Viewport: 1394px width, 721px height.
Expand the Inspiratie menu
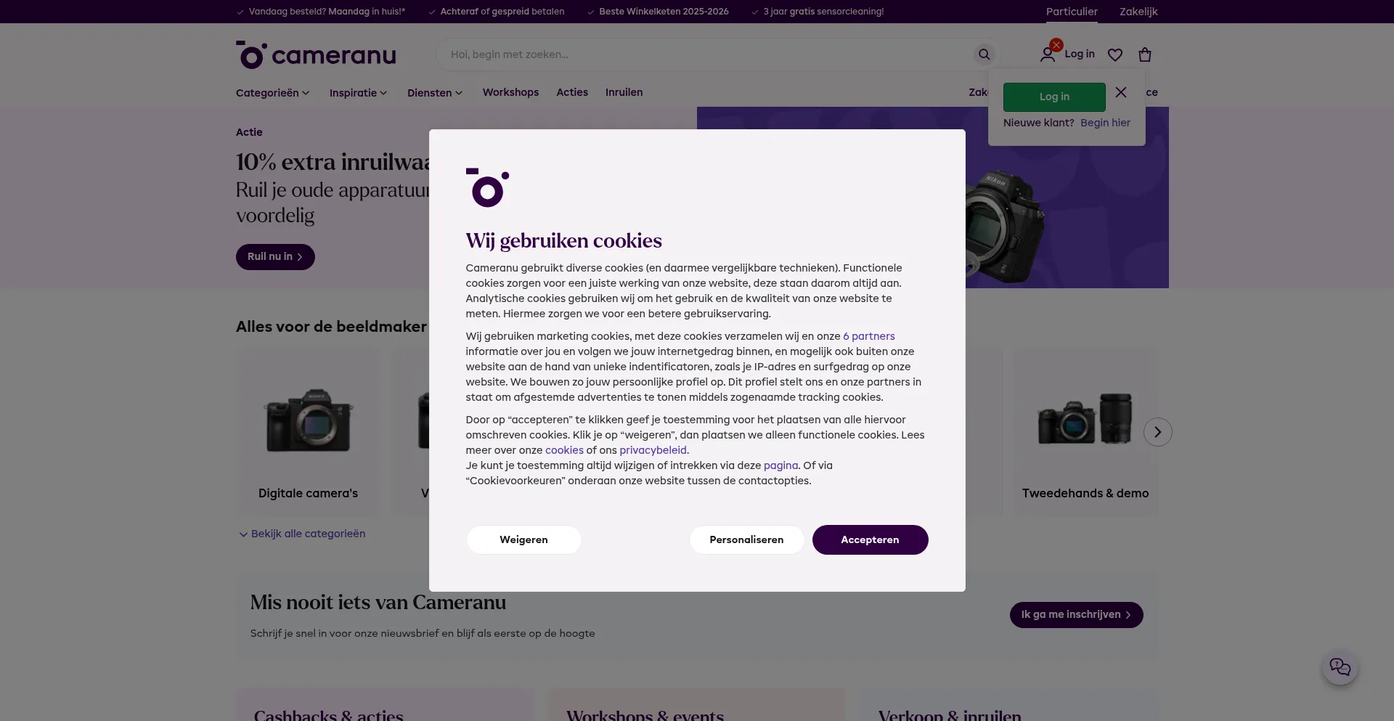[x=358, y=93]
